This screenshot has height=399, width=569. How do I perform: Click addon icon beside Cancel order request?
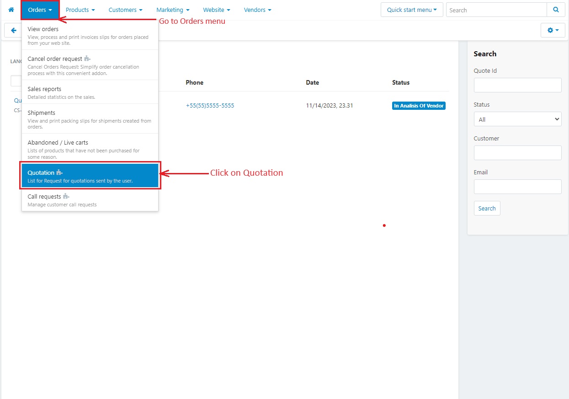88,59
